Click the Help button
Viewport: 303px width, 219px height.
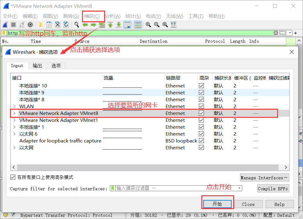(x=279, y=204)
